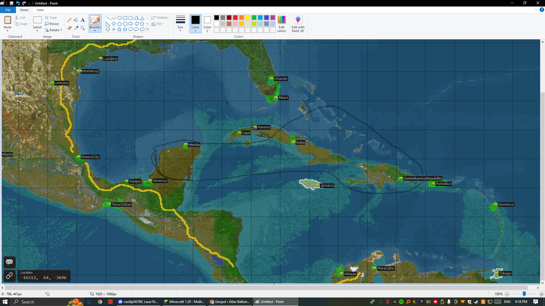Select the Text tool
This screenshot has height=306, width=545.
(83, 20)
